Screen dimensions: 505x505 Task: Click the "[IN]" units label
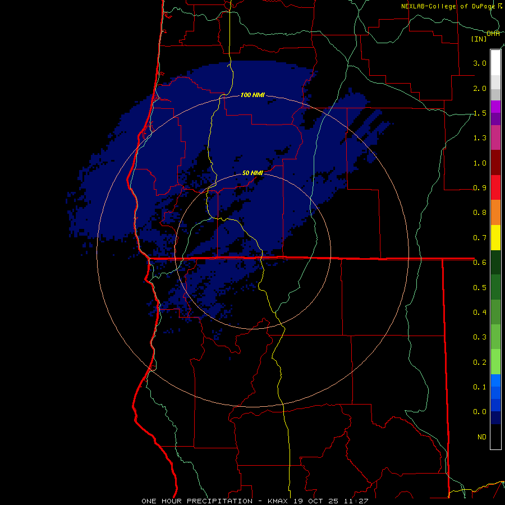tap(479, 39)
